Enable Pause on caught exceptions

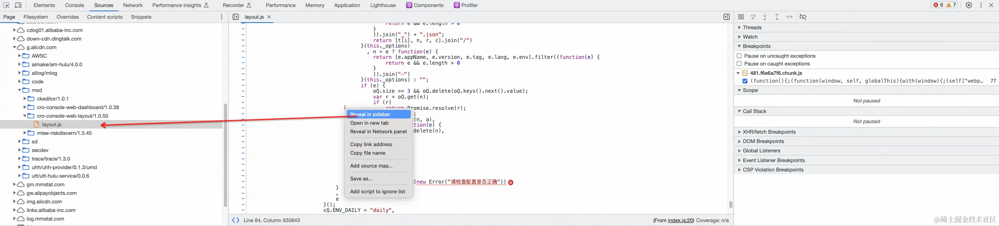pyautogui.click(x=739, y=64)
